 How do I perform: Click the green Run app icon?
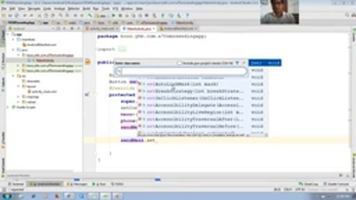(113, 16)
